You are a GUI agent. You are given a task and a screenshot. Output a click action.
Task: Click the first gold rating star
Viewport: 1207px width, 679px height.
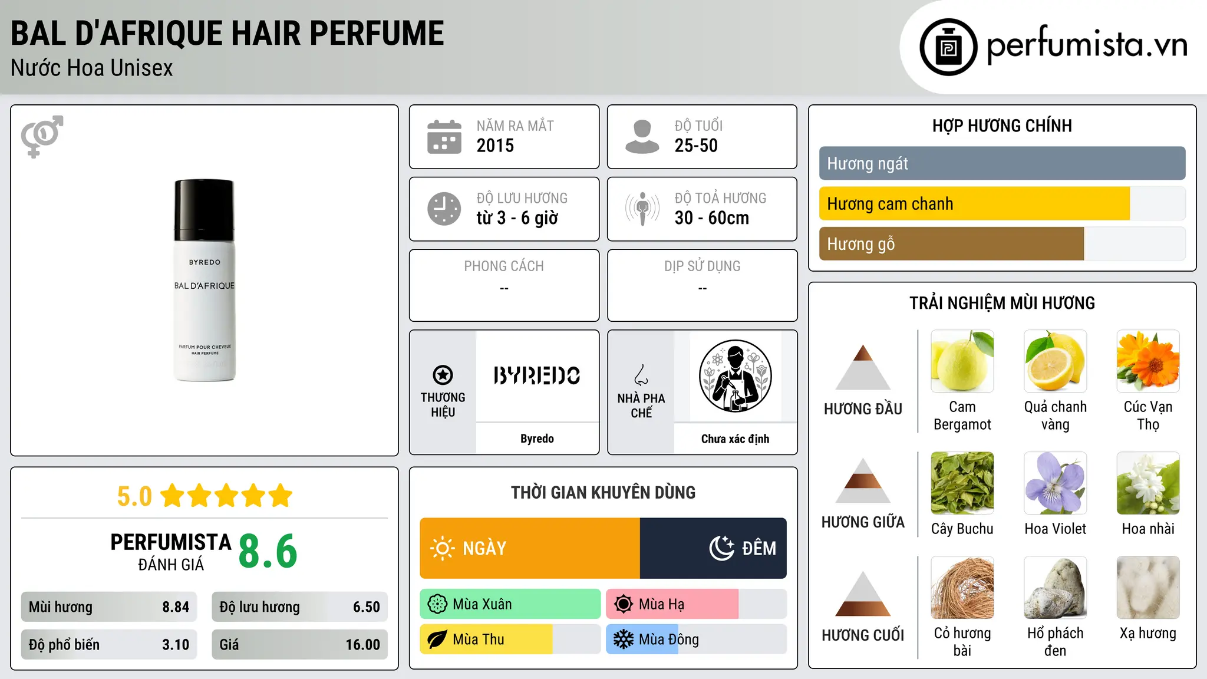pyautogui.click(x=173, y=496)
